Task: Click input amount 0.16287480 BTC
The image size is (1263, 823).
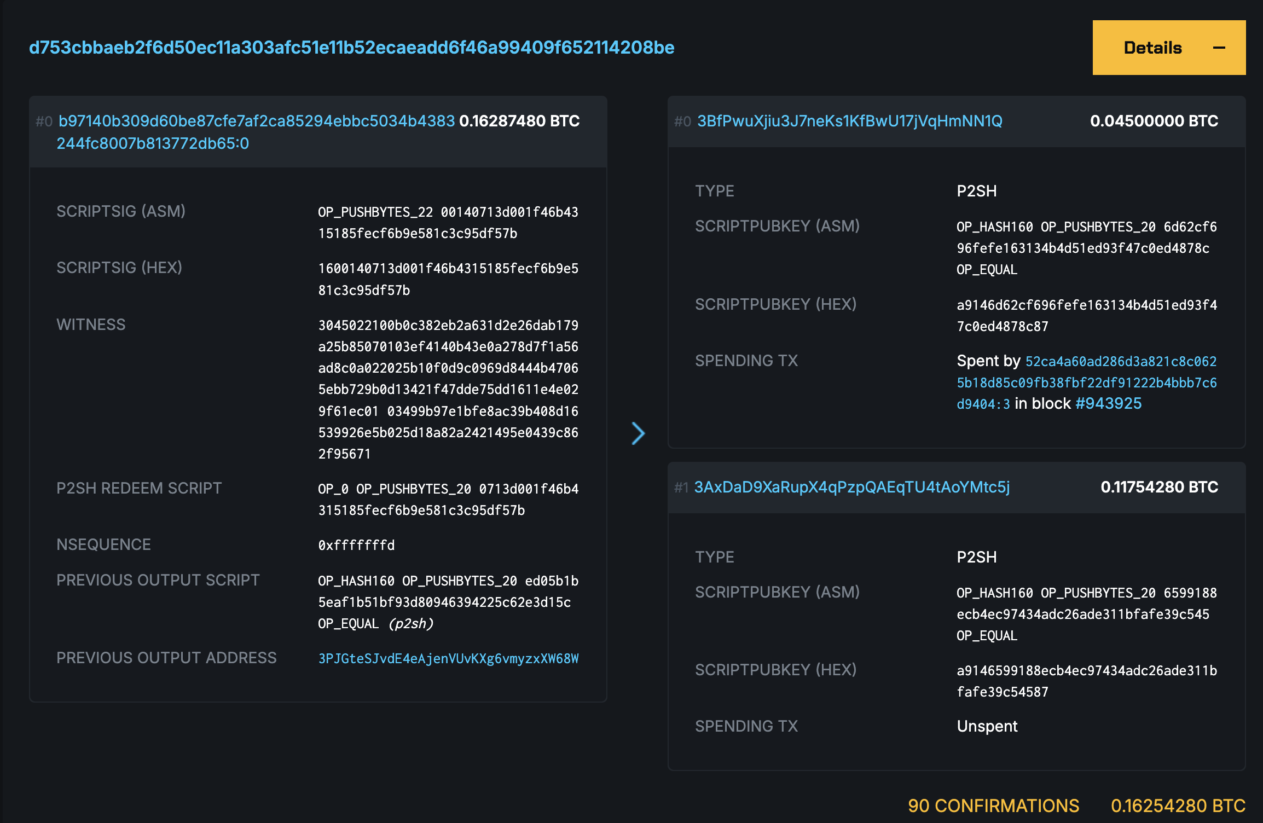Action: click(519, 121)
